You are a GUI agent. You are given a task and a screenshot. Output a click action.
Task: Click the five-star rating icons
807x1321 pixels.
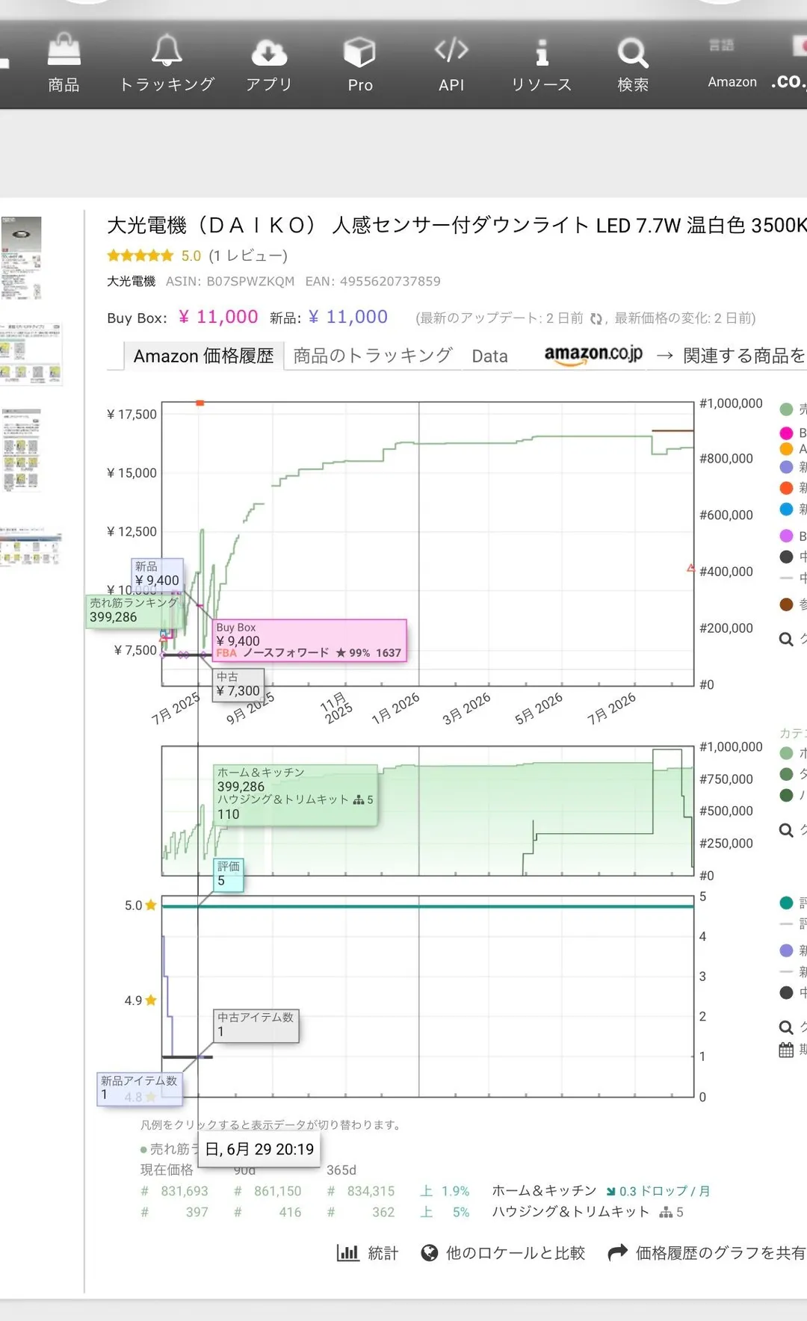(x=140, y=256)
